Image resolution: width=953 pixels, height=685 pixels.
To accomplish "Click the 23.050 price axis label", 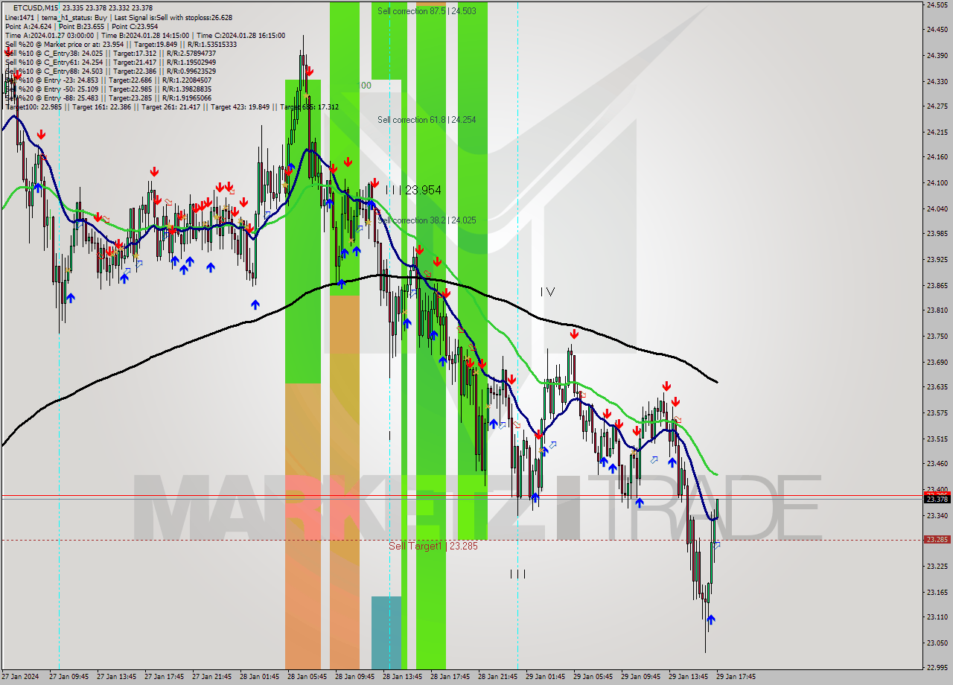I will [x=937, y=643].
